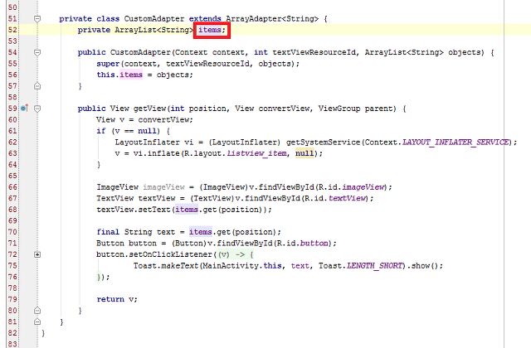Screen dimensions: 531x348
Task: Click line number 75 in the gutter
Action: (x=12, y=265)
